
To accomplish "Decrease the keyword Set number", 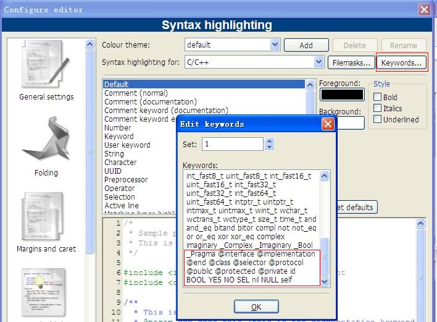I will coord(269,146).
